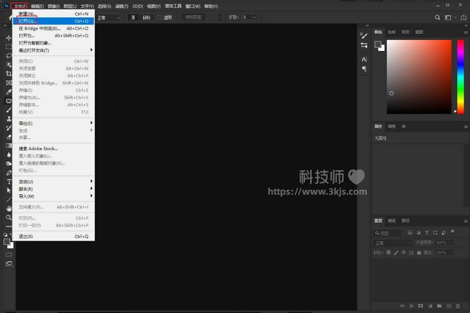Screen dimensions: 470x313
Task: Toggle lock transparent pixels icon
Action: point(389,252)
